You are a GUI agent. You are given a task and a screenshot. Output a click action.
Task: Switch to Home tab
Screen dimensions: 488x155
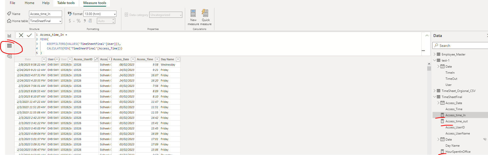[29, 3]
